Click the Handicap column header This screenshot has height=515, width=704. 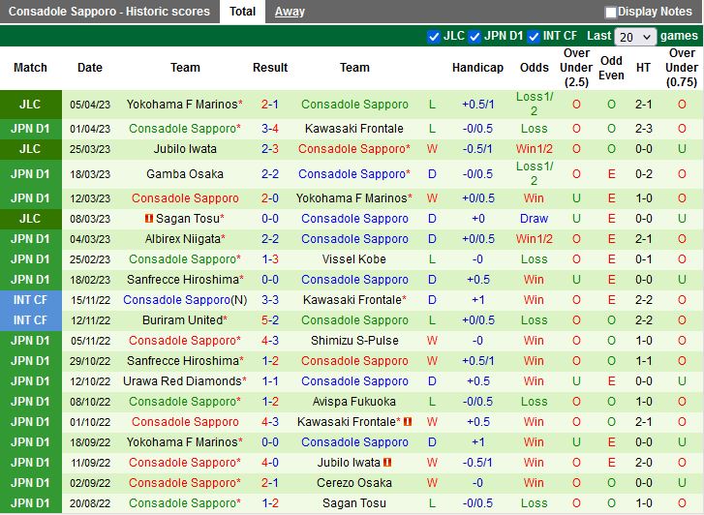[477, 68]
